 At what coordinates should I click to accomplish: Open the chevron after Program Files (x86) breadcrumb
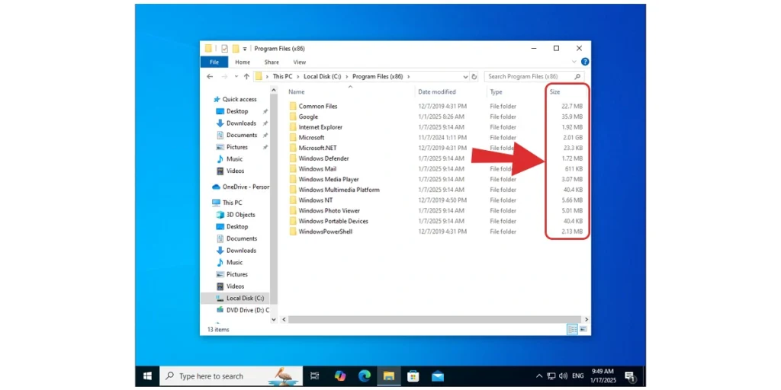pos(409,77)
